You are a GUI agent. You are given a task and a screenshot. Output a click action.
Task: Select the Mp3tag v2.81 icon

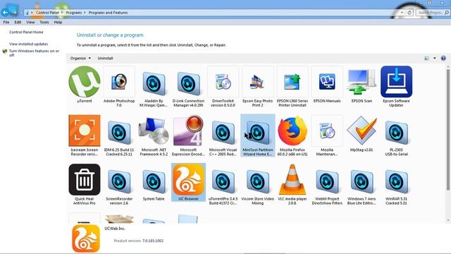pyautogui.click(x=362, y=131)
